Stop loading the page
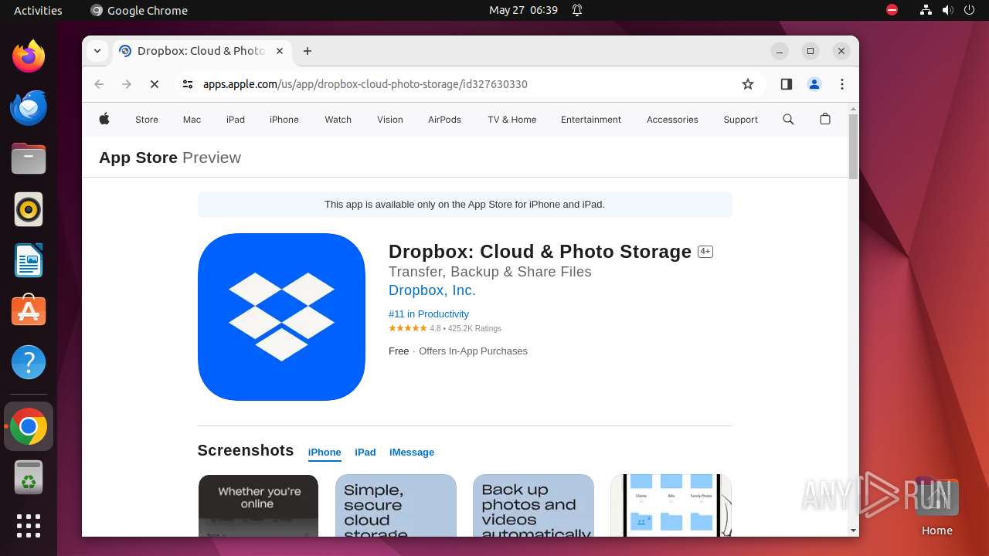 tap(155, 84)
